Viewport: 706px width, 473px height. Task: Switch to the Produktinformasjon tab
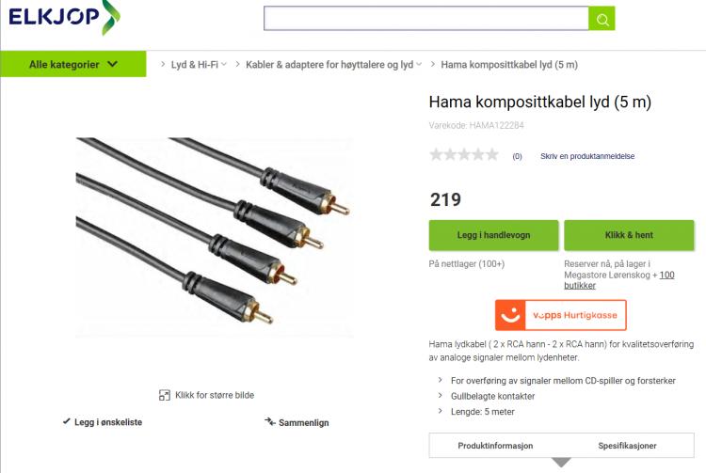click(495, 446)
